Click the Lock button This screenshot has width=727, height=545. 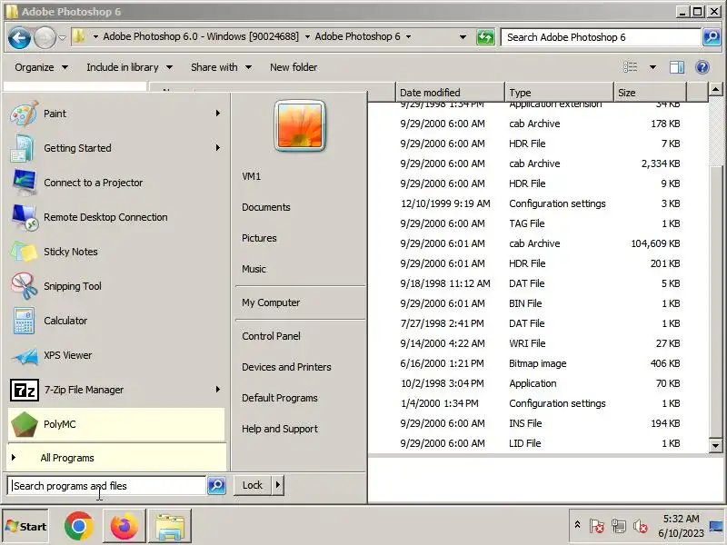click(253, 485)
